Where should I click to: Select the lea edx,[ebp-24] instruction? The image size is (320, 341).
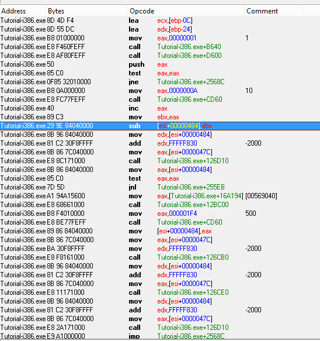[x=160, y=29]
